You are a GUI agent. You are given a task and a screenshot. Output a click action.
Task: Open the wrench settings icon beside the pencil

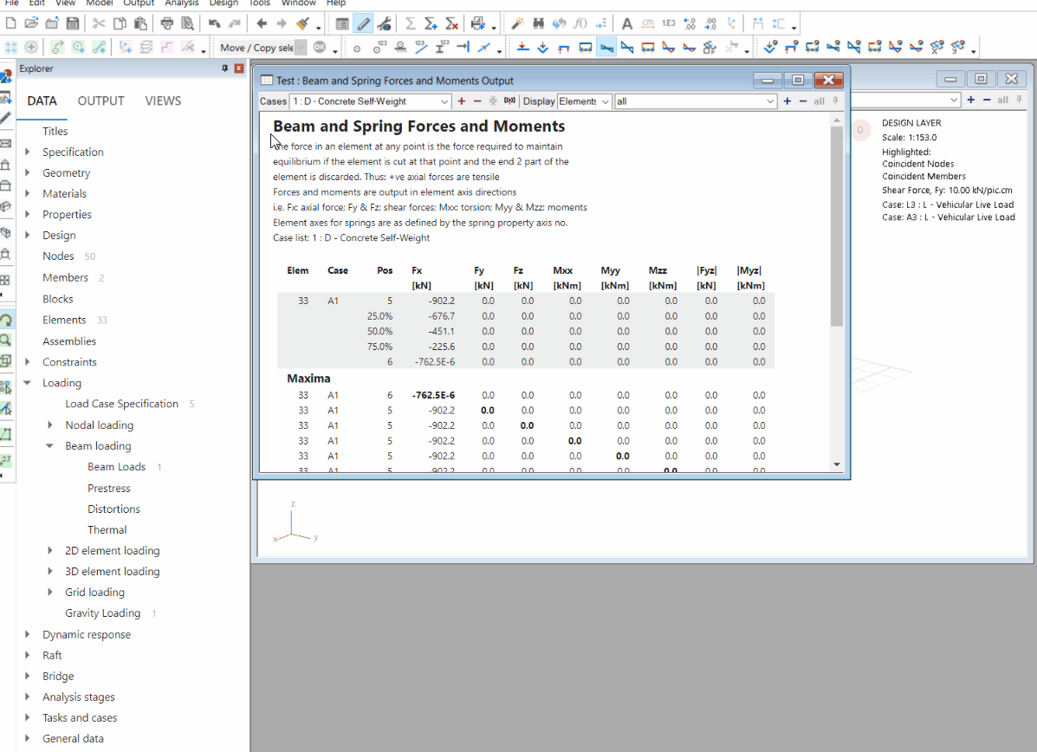[x=384, y=23]
